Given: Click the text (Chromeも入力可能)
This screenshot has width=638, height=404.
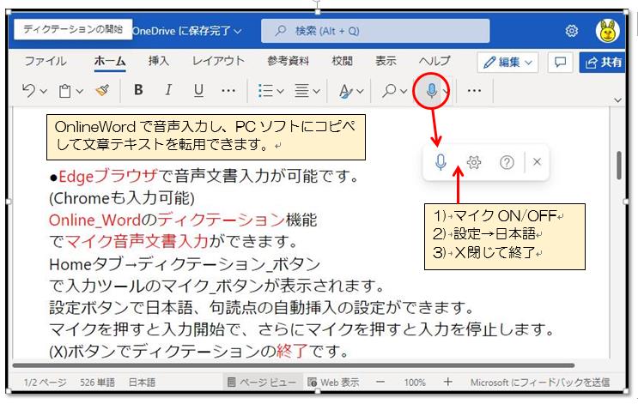Looking at the screenshot, I should (122, 198).
